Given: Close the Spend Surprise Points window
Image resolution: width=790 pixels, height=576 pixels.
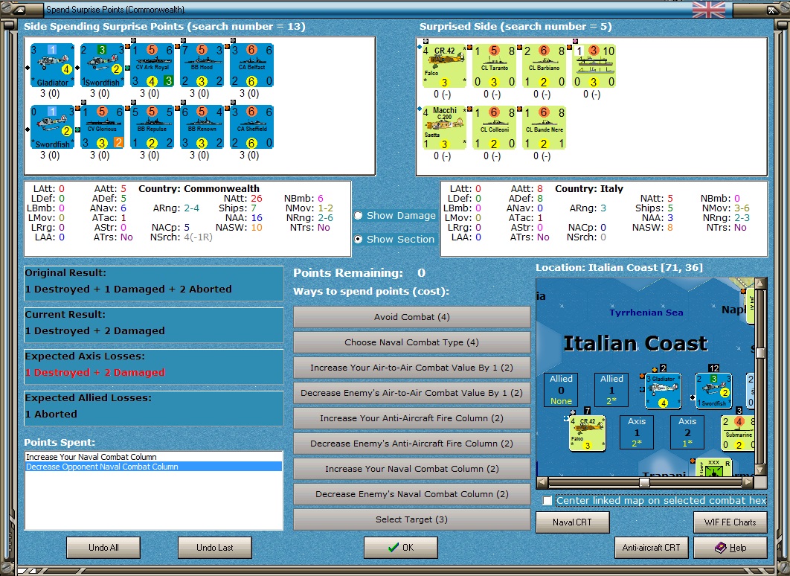Looking at the screenshot, I should (x=772, y=10).
